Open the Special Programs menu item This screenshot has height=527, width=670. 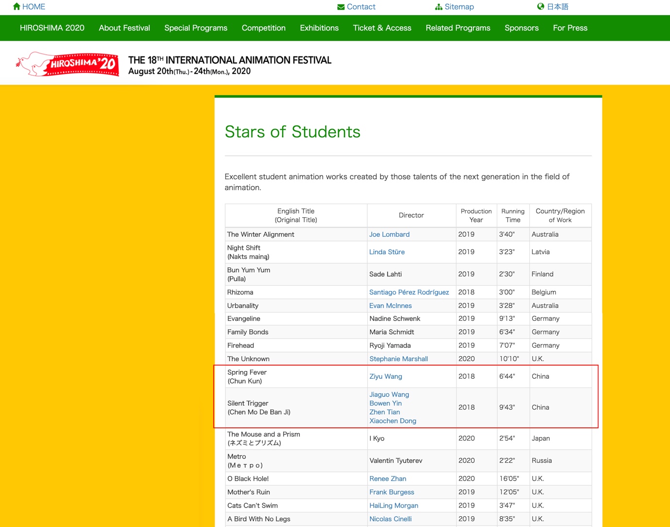point(196,28)
